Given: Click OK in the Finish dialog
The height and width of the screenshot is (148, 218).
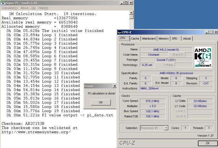Looking at the screenshot, I should 101,102.
